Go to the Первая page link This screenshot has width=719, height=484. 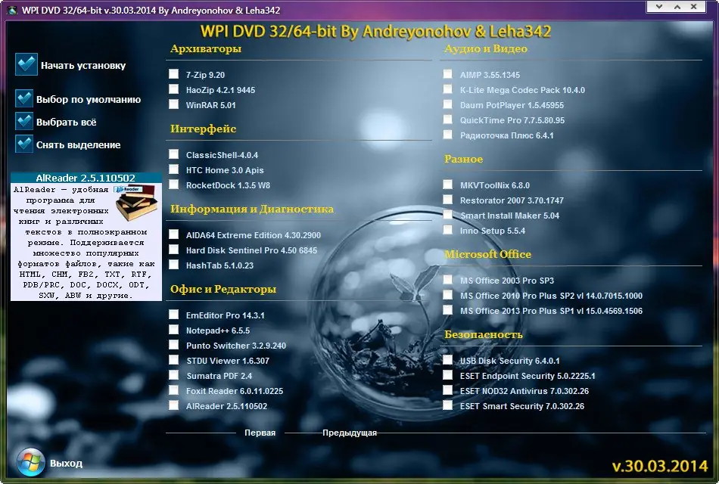coord(260,433)
